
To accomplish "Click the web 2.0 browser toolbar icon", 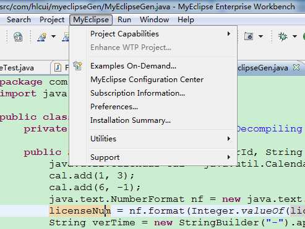I will [18, 36].
